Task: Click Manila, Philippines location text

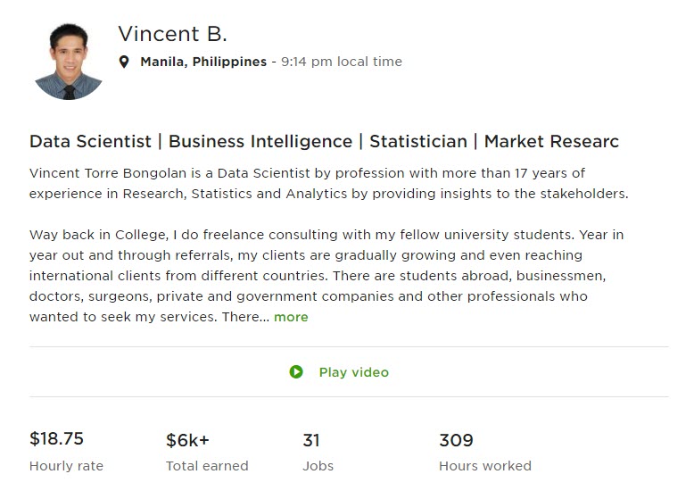Action: tap(203, 62)
